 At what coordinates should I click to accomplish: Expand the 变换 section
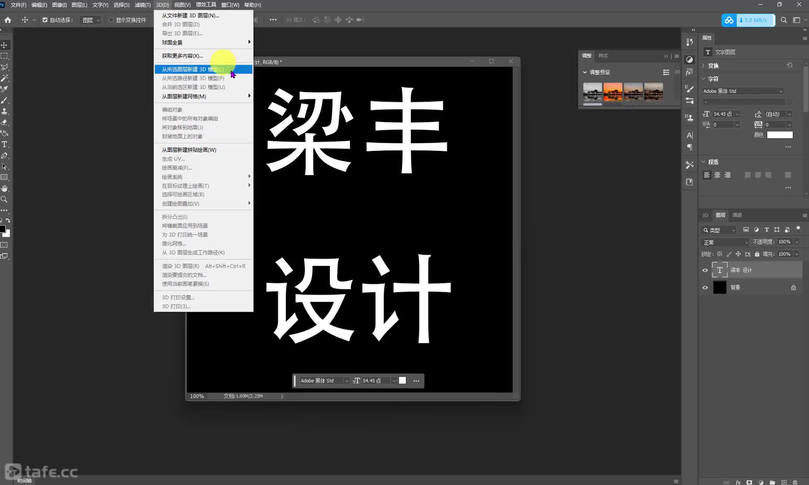tap(703, 66)
